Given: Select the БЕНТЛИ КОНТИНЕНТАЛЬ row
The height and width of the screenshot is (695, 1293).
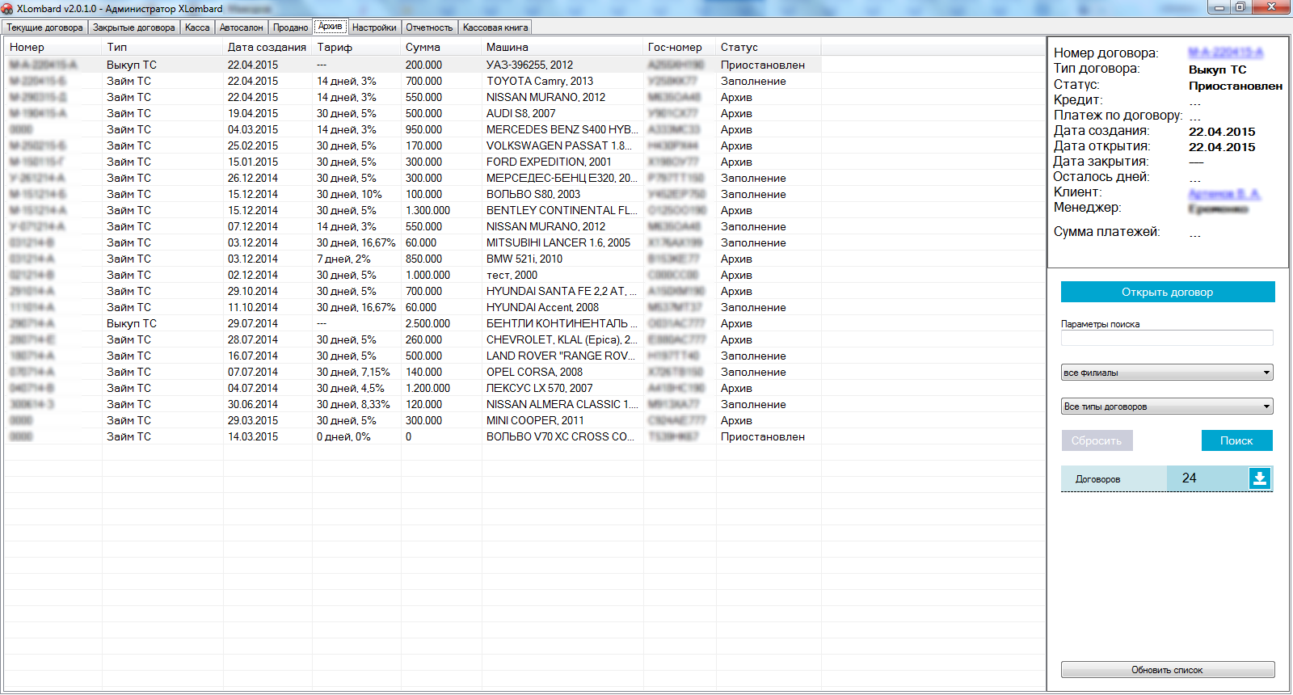Looking at the screenshot, I should (413, 323).
